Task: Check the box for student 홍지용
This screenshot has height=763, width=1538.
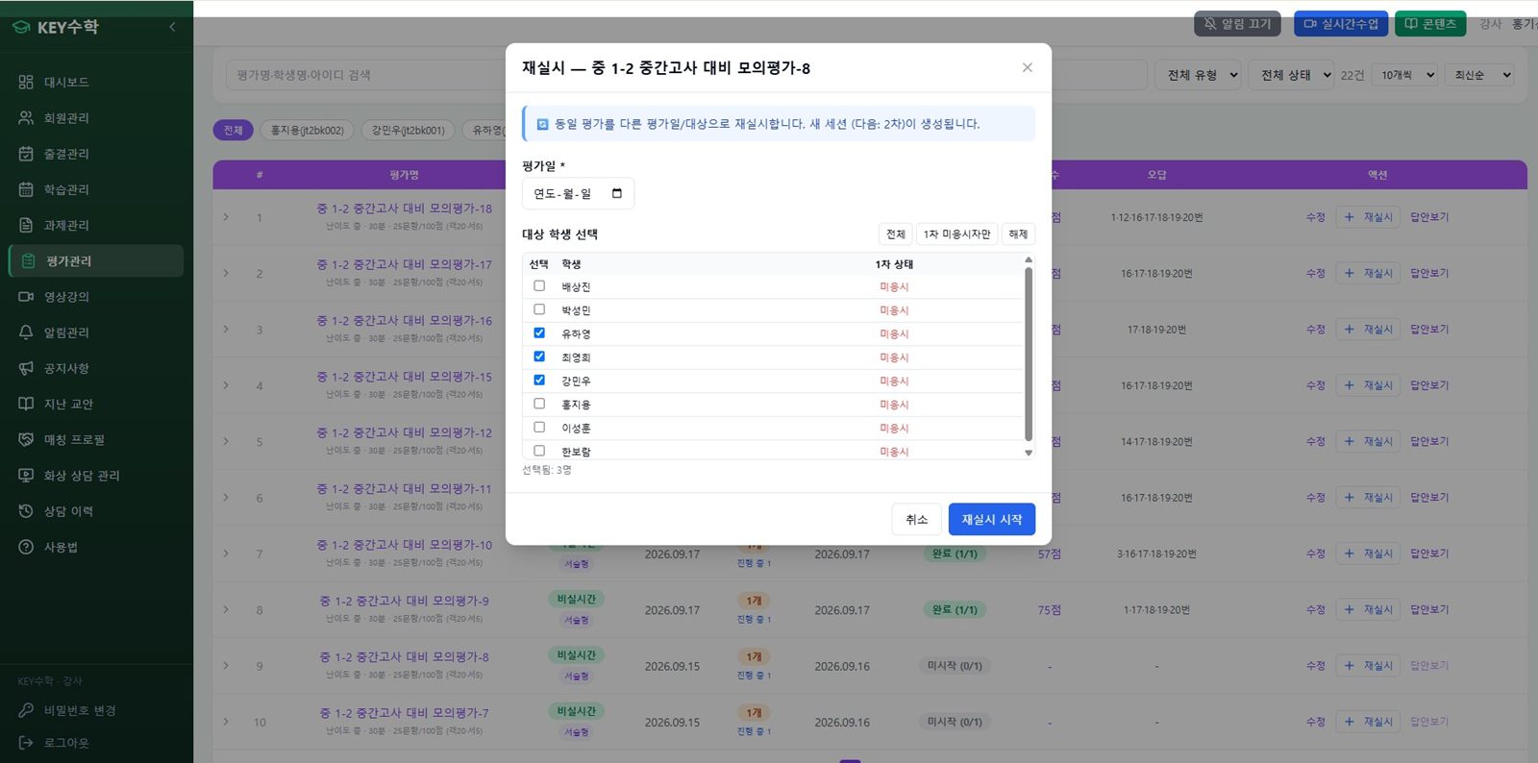Action: point(539,404)
